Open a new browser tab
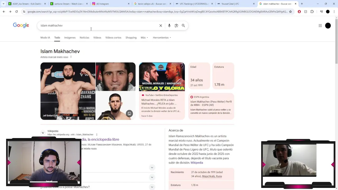 pos(302,4)
